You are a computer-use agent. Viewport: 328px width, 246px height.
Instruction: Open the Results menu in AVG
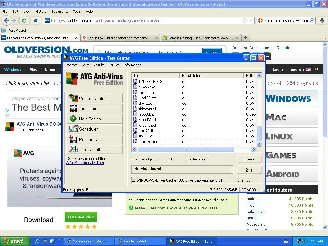coord(99,65)
